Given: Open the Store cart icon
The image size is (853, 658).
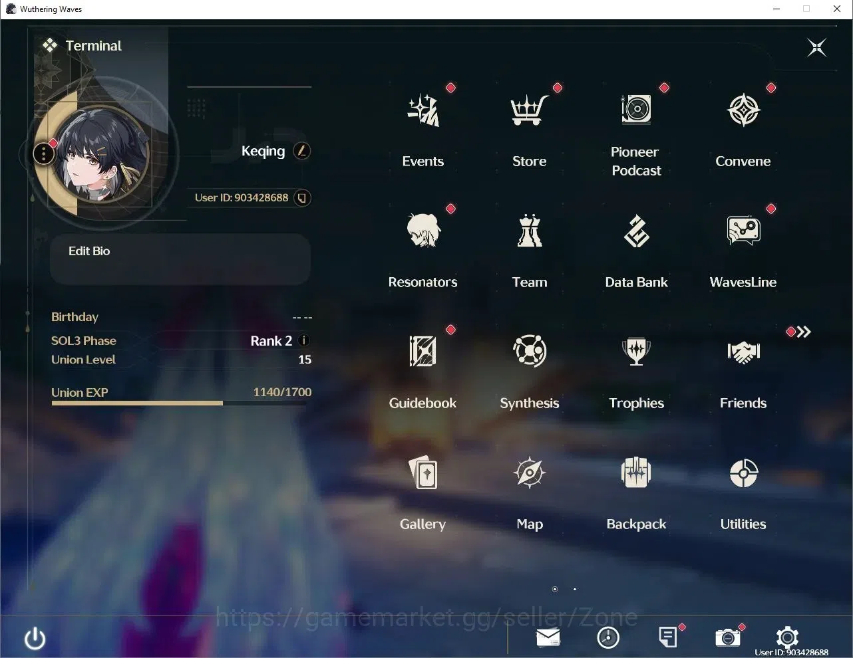Looking at the screenshot, I should 530,110.
